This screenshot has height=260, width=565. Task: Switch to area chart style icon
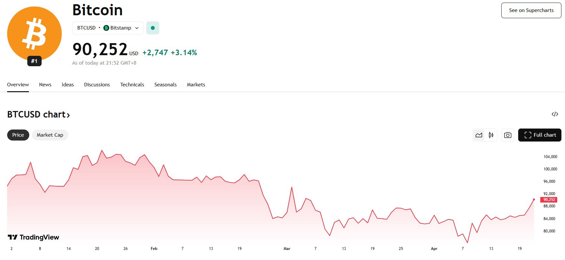tap(479, 135)
